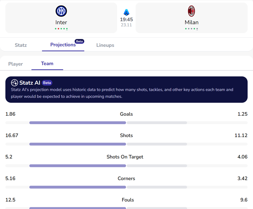Click Inter's purple Goals projection bar
Viewport: 253px width, 209px height.
point(77,123)
